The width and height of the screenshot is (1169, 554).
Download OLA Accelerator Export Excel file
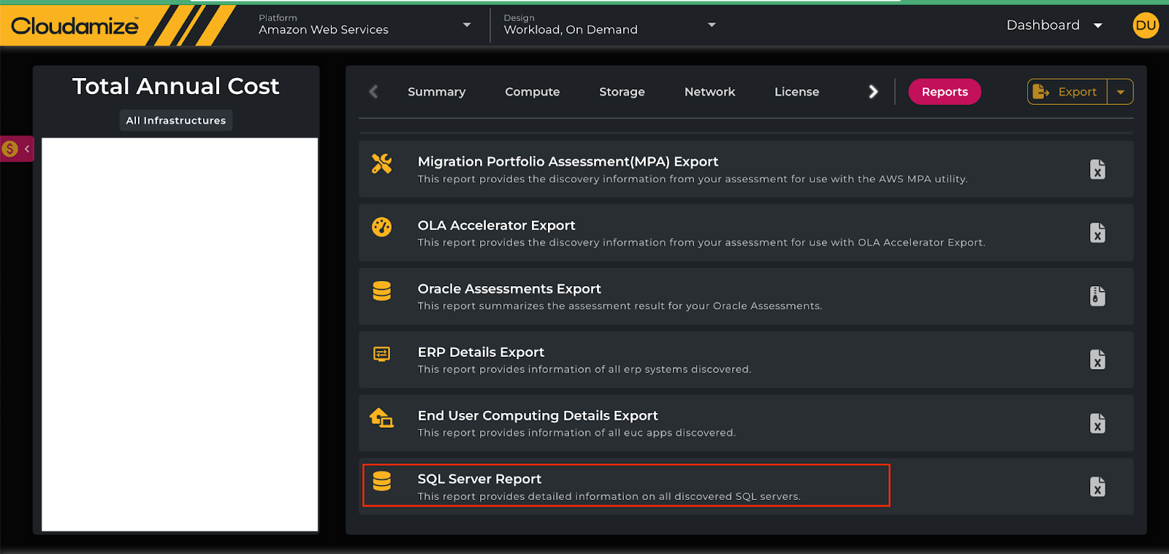(1097, 233)
